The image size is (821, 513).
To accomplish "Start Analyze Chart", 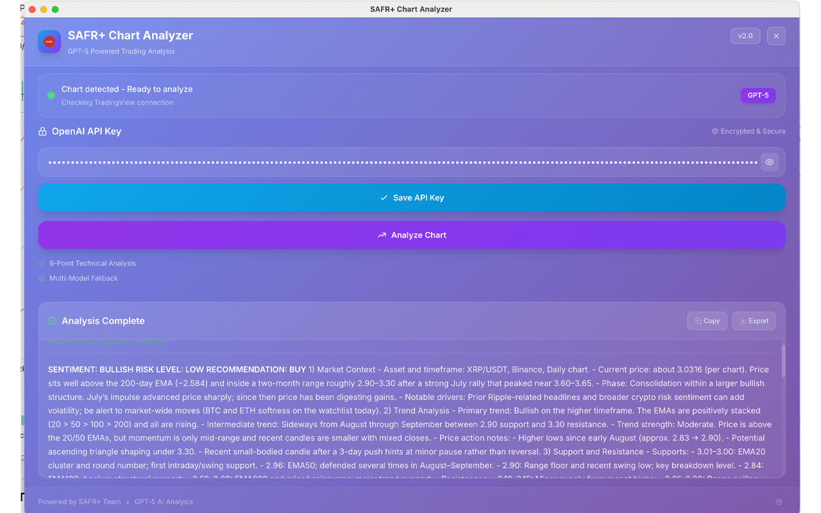I will tap(412, 235).
